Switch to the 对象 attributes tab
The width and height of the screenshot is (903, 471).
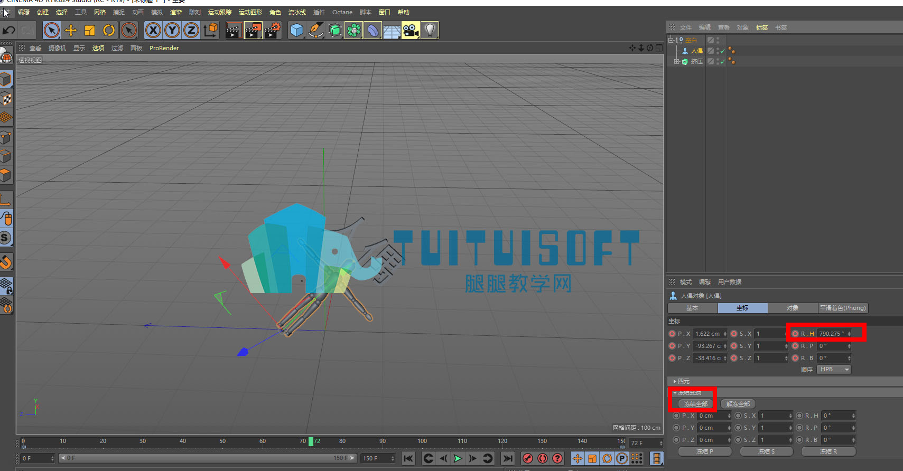793,308
